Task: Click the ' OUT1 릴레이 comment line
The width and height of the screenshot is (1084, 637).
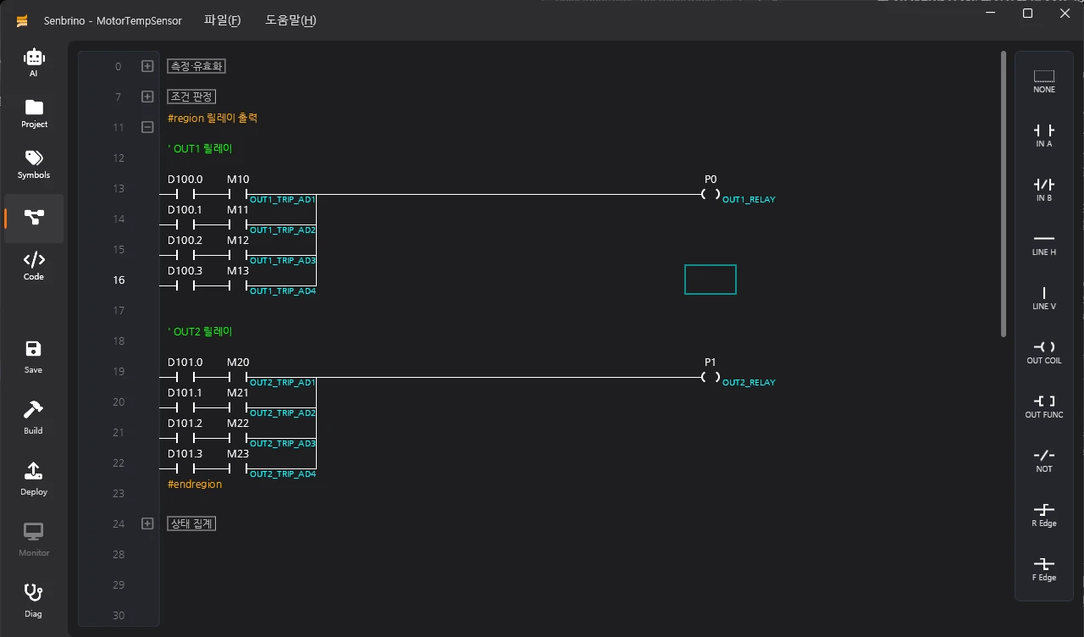Action: point(200,148)
